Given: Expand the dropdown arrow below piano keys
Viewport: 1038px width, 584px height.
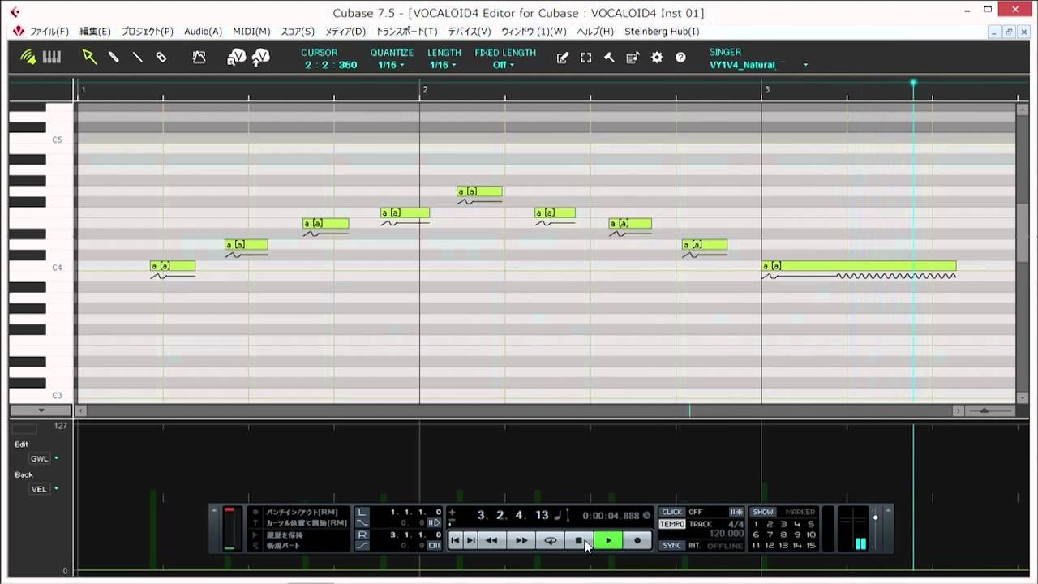Looking at the screenshot, I should [x=41, y=411].
